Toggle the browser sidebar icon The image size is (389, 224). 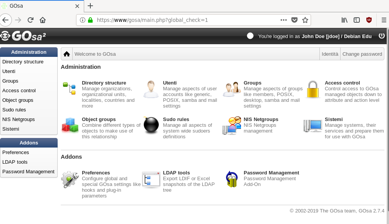[x=356, y=20]
